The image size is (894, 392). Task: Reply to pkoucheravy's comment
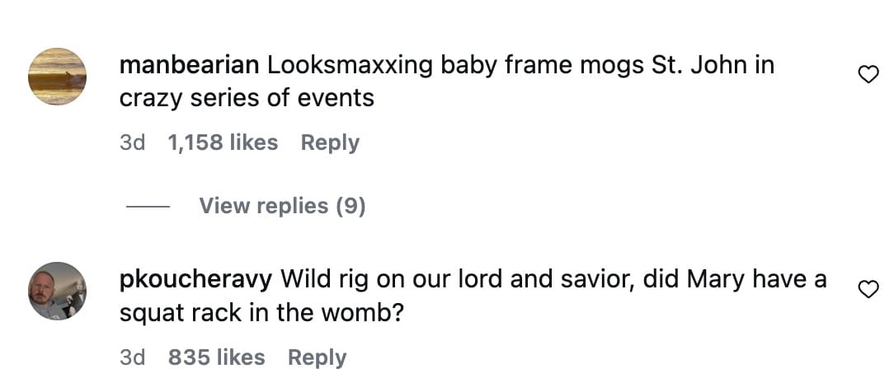tap(317, 357)
